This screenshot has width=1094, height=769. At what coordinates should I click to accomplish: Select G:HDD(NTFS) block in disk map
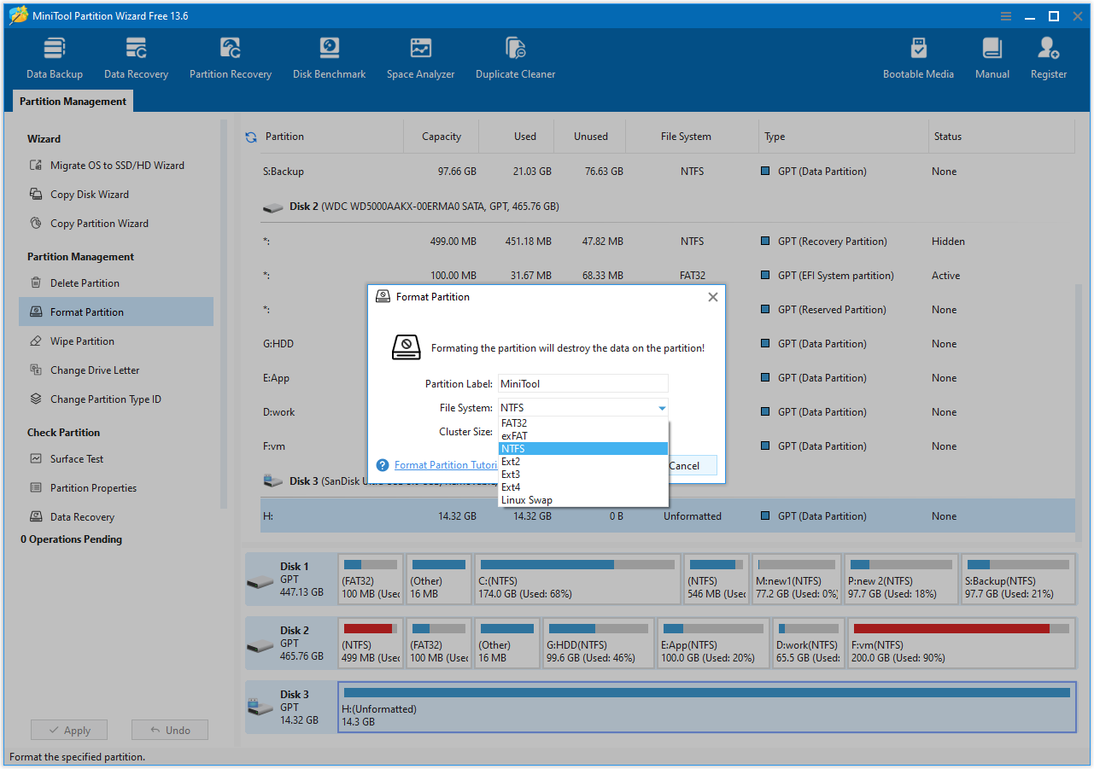pos(598,644)
